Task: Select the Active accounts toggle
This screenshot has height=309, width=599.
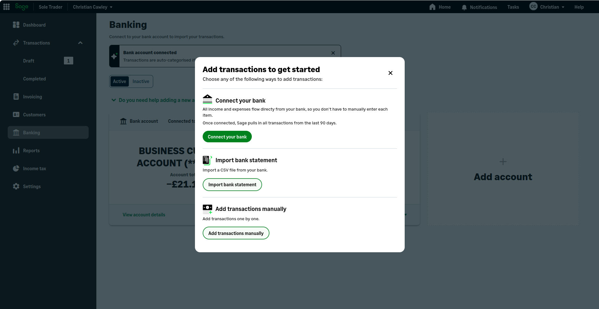Action: point(119,81)
